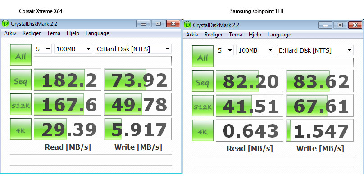Click the 0.643 4K read result
Screen dimensions: 364x178
click(x=250, y=130)
